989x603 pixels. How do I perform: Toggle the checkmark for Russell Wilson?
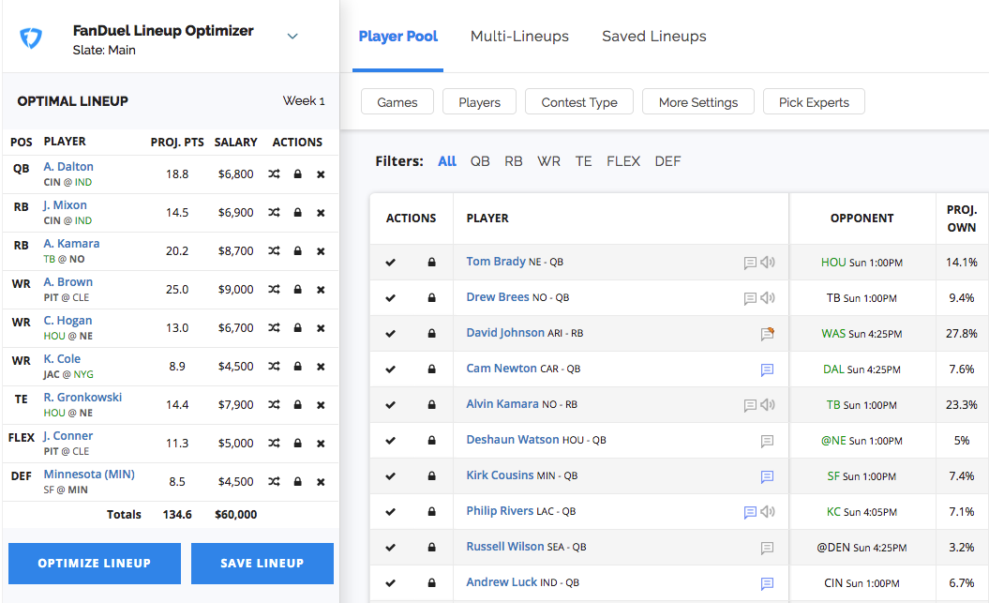(390, 548)
